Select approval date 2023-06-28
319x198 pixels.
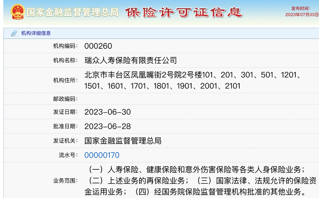coord(108,126)
